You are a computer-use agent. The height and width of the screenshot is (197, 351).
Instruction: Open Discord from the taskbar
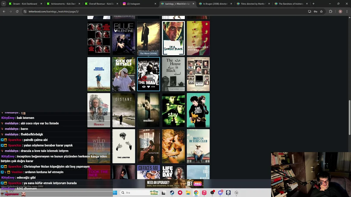[220, 193]
